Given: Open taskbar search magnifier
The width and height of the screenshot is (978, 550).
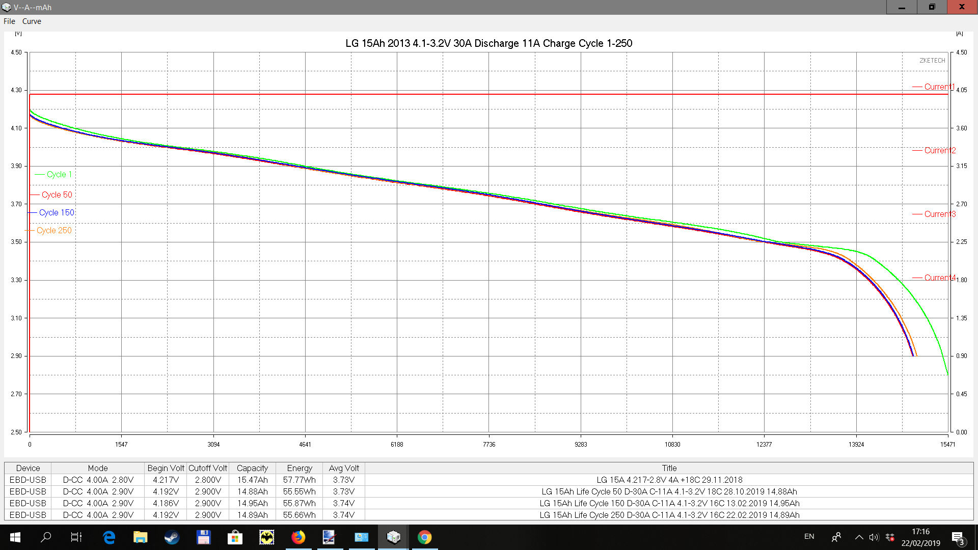Looking at the screenshot, I should click(46, 537).
